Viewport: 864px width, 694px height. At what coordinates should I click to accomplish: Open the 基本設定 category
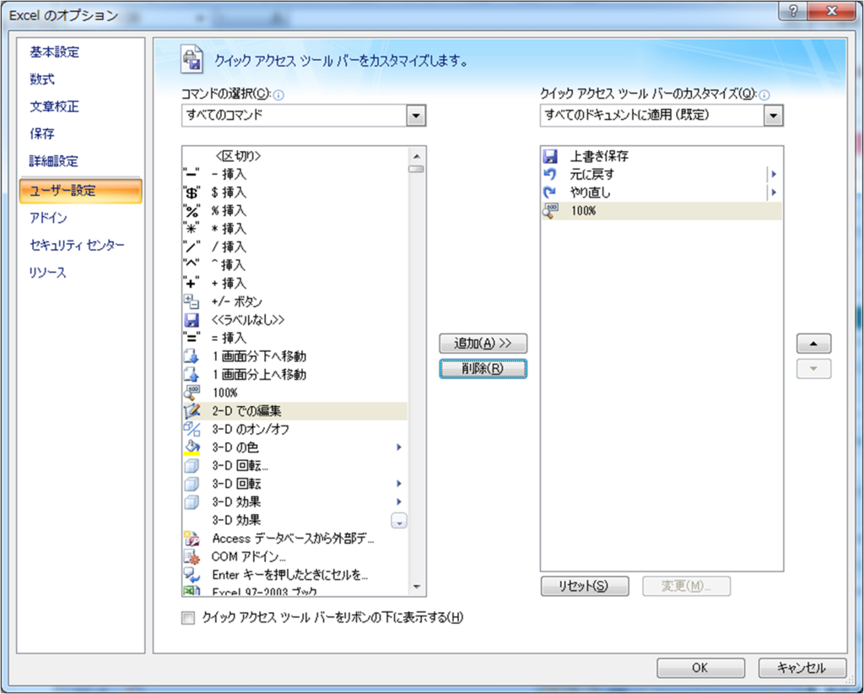click(55, 52)
